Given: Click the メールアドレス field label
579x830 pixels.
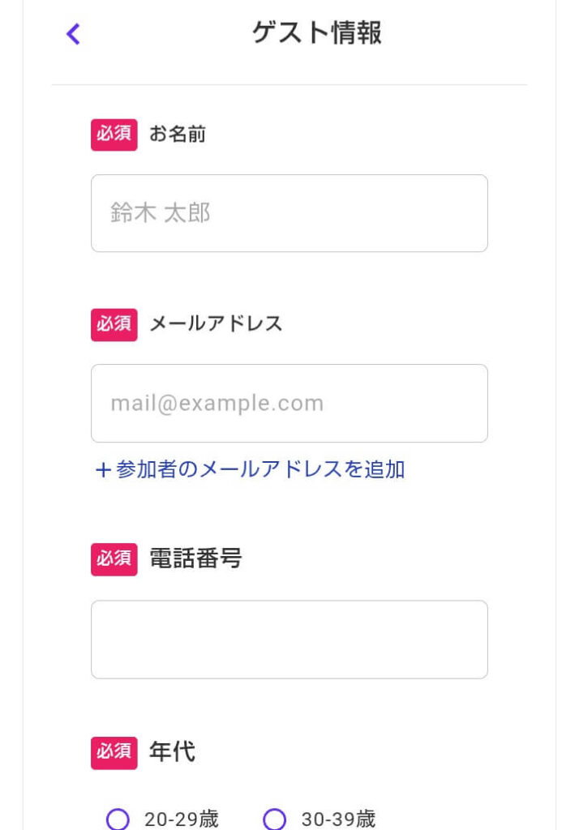Looking at the screenshot, I should (x=216, y=323).
